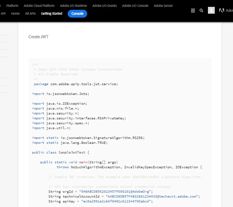Click the import io.jsonwebtoken.Jwts line

(61, 94)
